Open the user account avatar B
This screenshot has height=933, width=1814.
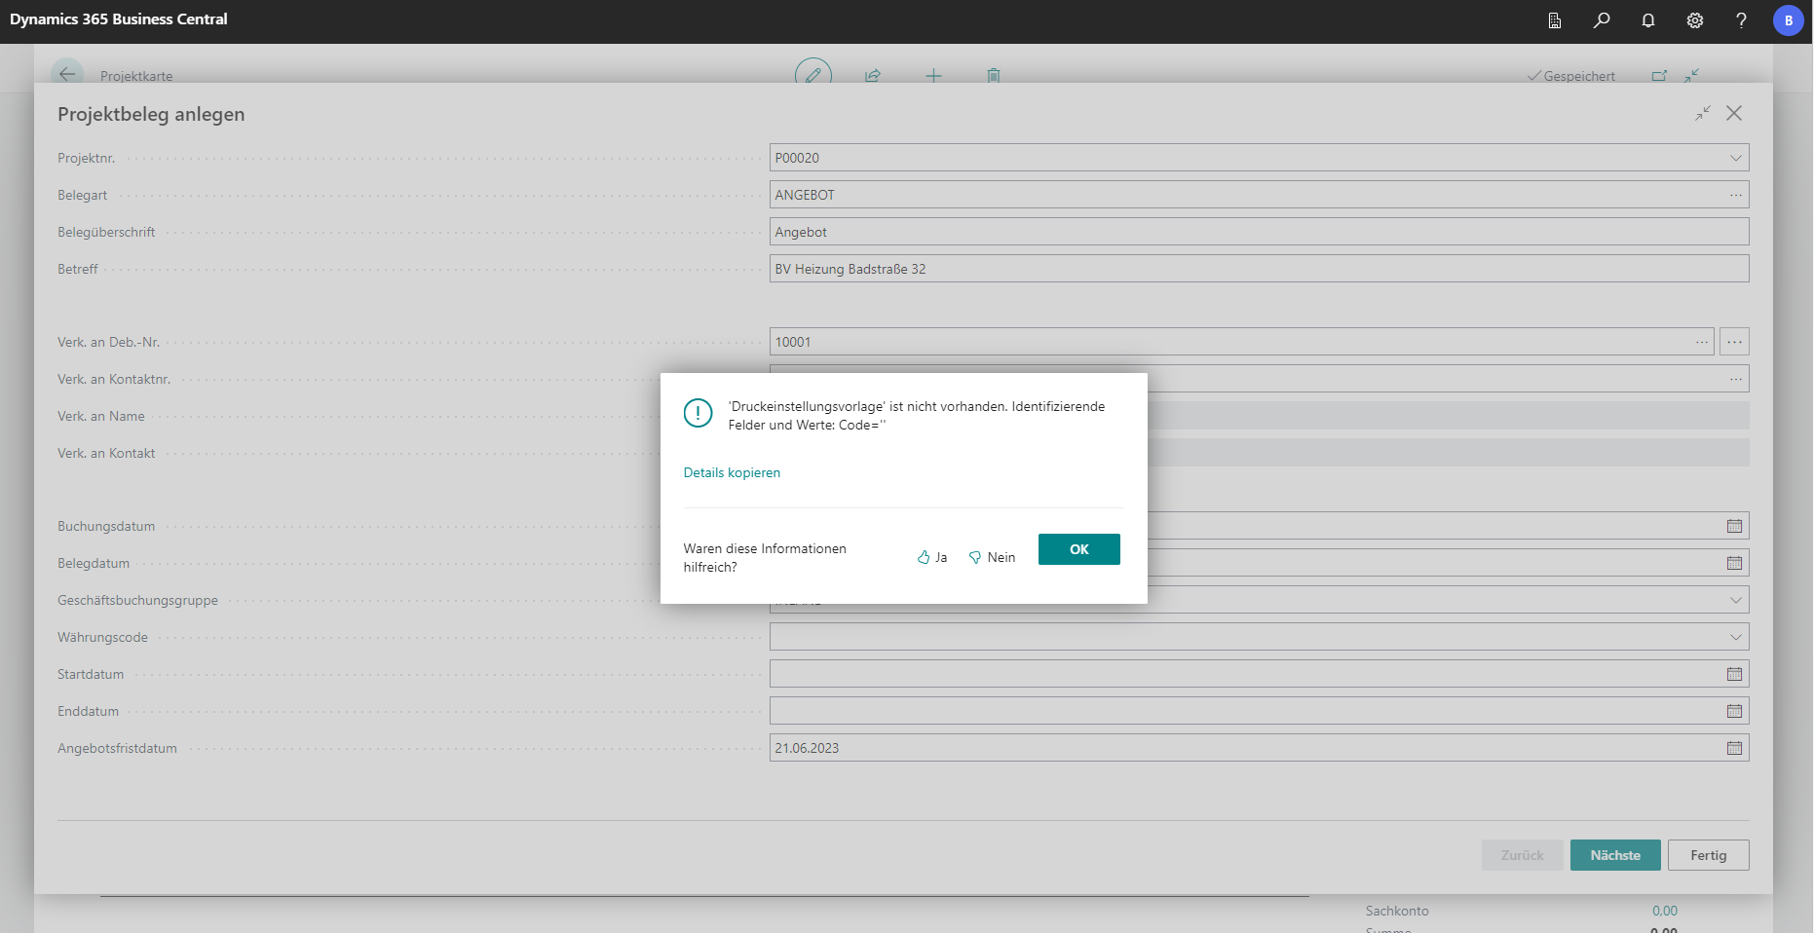1788,20
